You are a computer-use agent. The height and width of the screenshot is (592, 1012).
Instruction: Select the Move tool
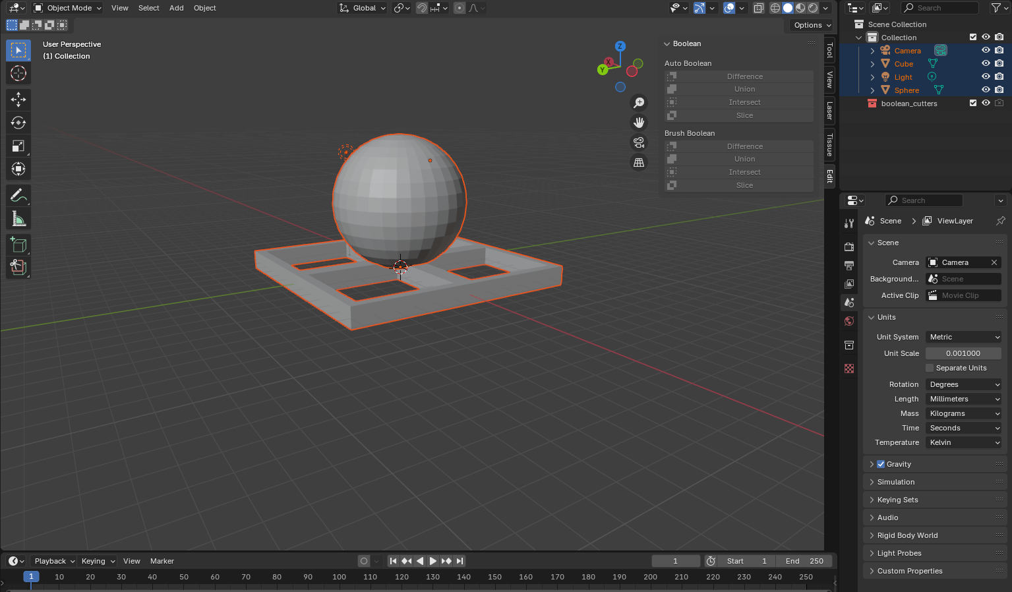click(x=18, y=100)
